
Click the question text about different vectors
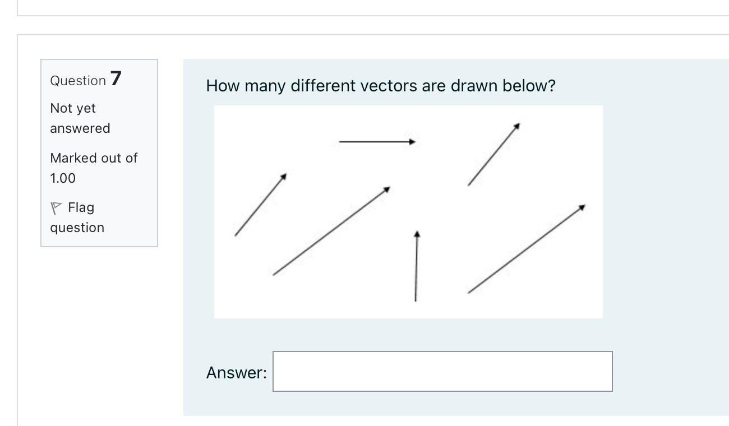point(380,86)
